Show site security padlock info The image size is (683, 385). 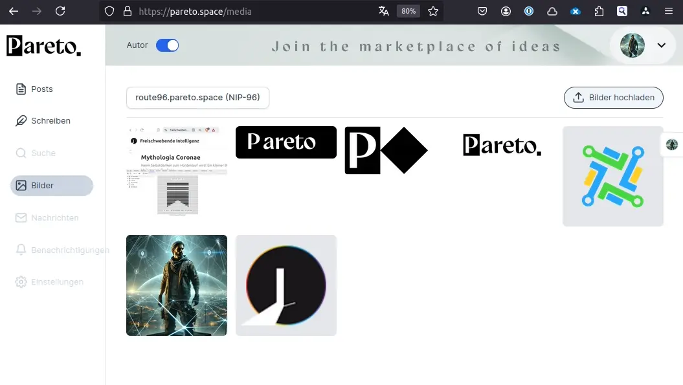(x=127, y=12)
